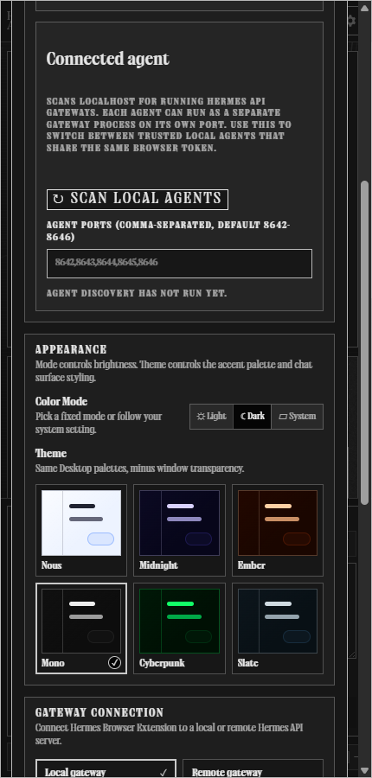Click the settings gear icon behind panel

351,21
